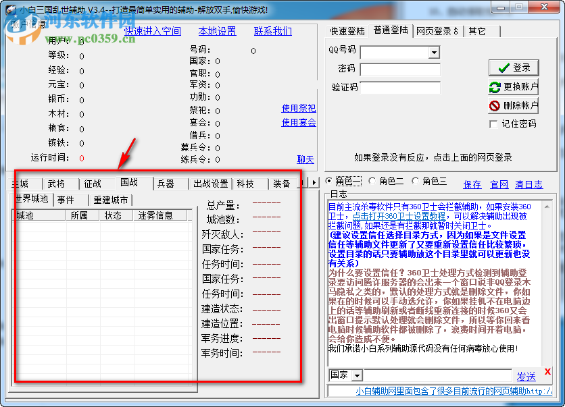Click the 所属 column header
The image size is (565, 407).
pyautogui.click(x=82, y=215)
